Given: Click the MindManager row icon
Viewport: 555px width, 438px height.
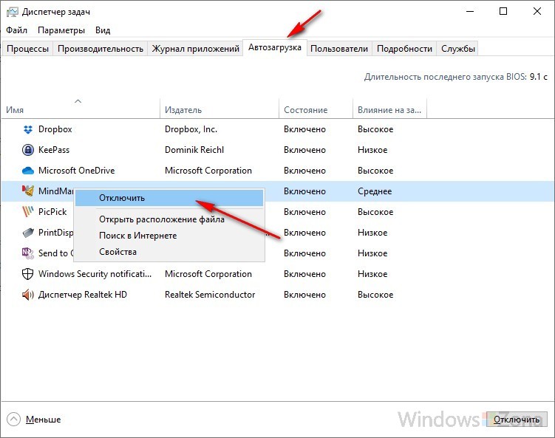Looking at the screenshot, I should coord(27,191).
